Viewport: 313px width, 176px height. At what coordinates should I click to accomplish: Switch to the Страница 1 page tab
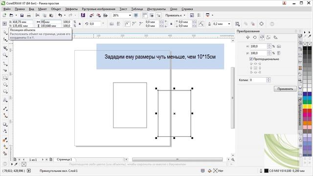coord(64,159)
